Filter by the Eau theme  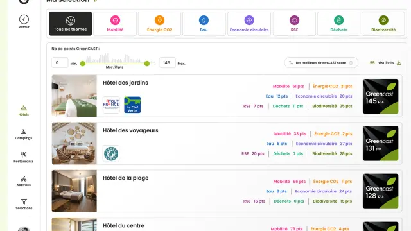point(204,24)
